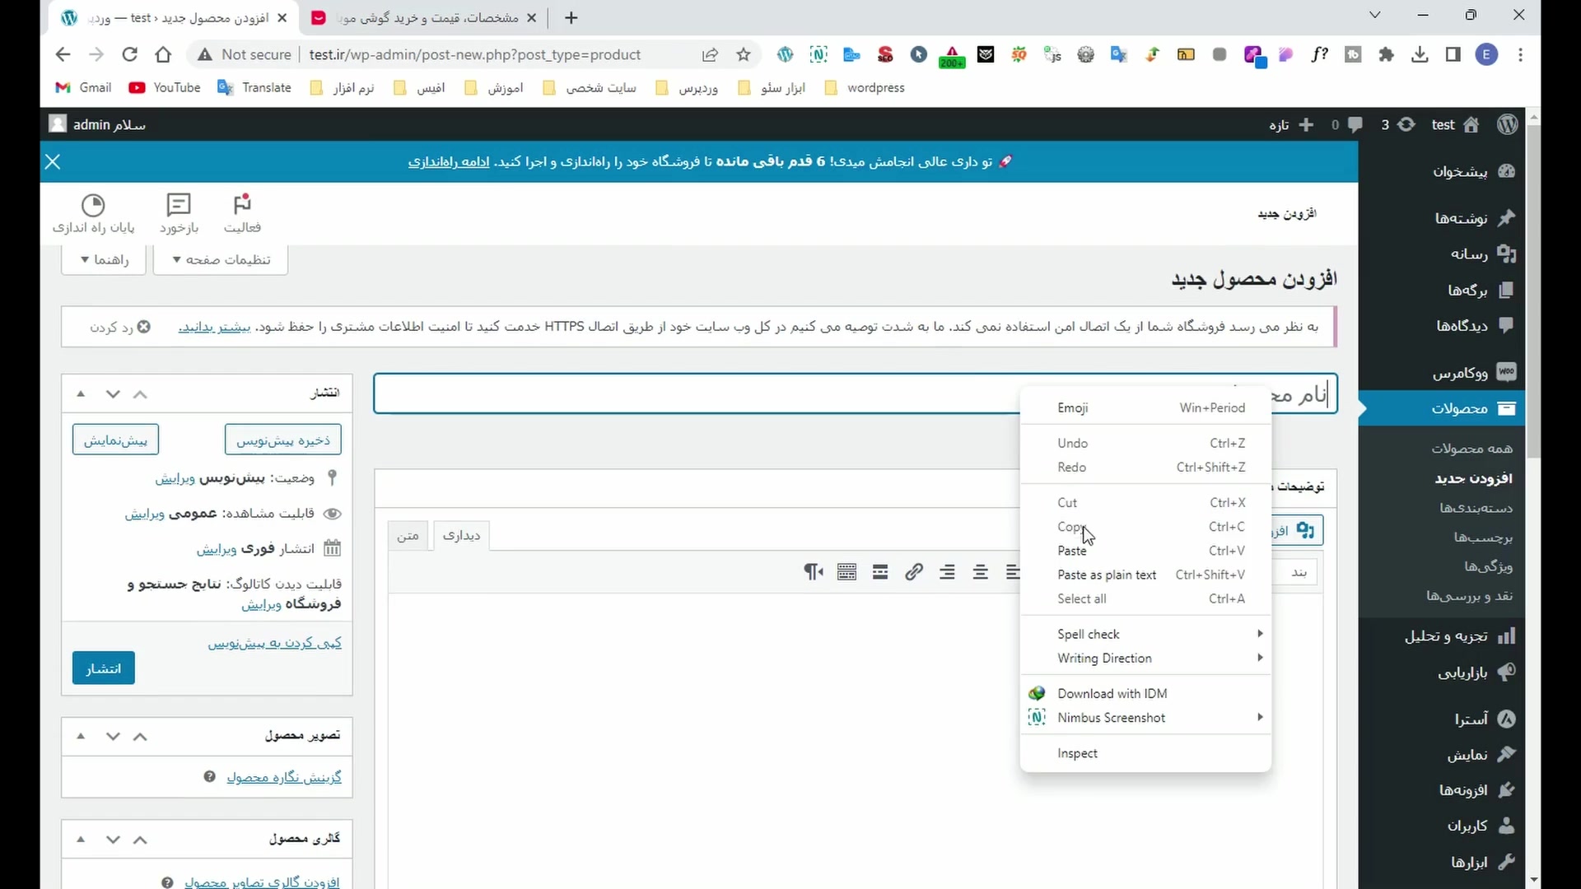Viewport: 1581px width, 889px height.
Task: Switch to the متن text editor tab
Action: [408, 536]
